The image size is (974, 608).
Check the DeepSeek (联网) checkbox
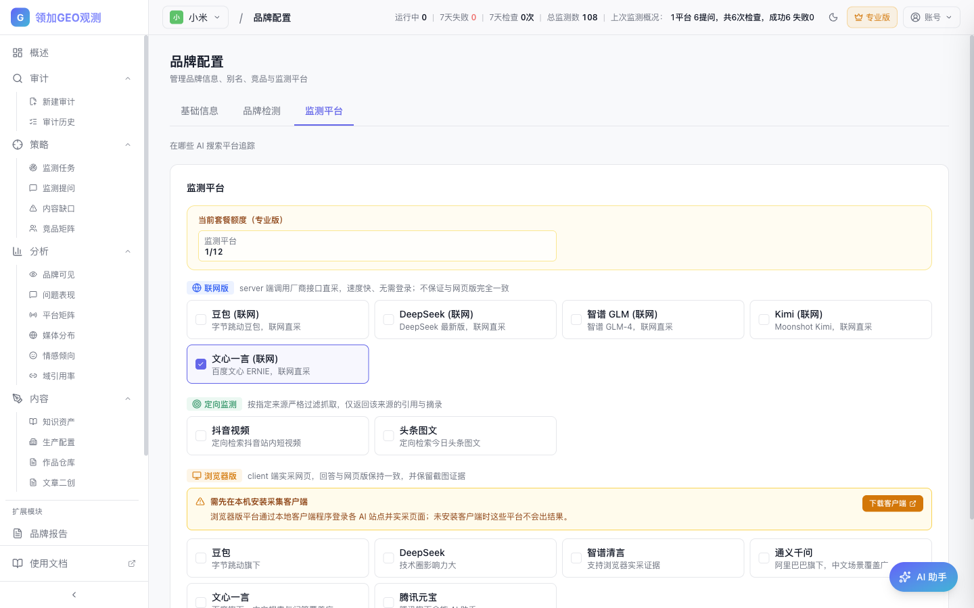click(388, 320)
